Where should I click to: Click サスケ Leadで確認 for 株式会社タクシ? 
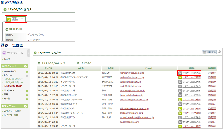pyautogui.click(x=191, y=109)
